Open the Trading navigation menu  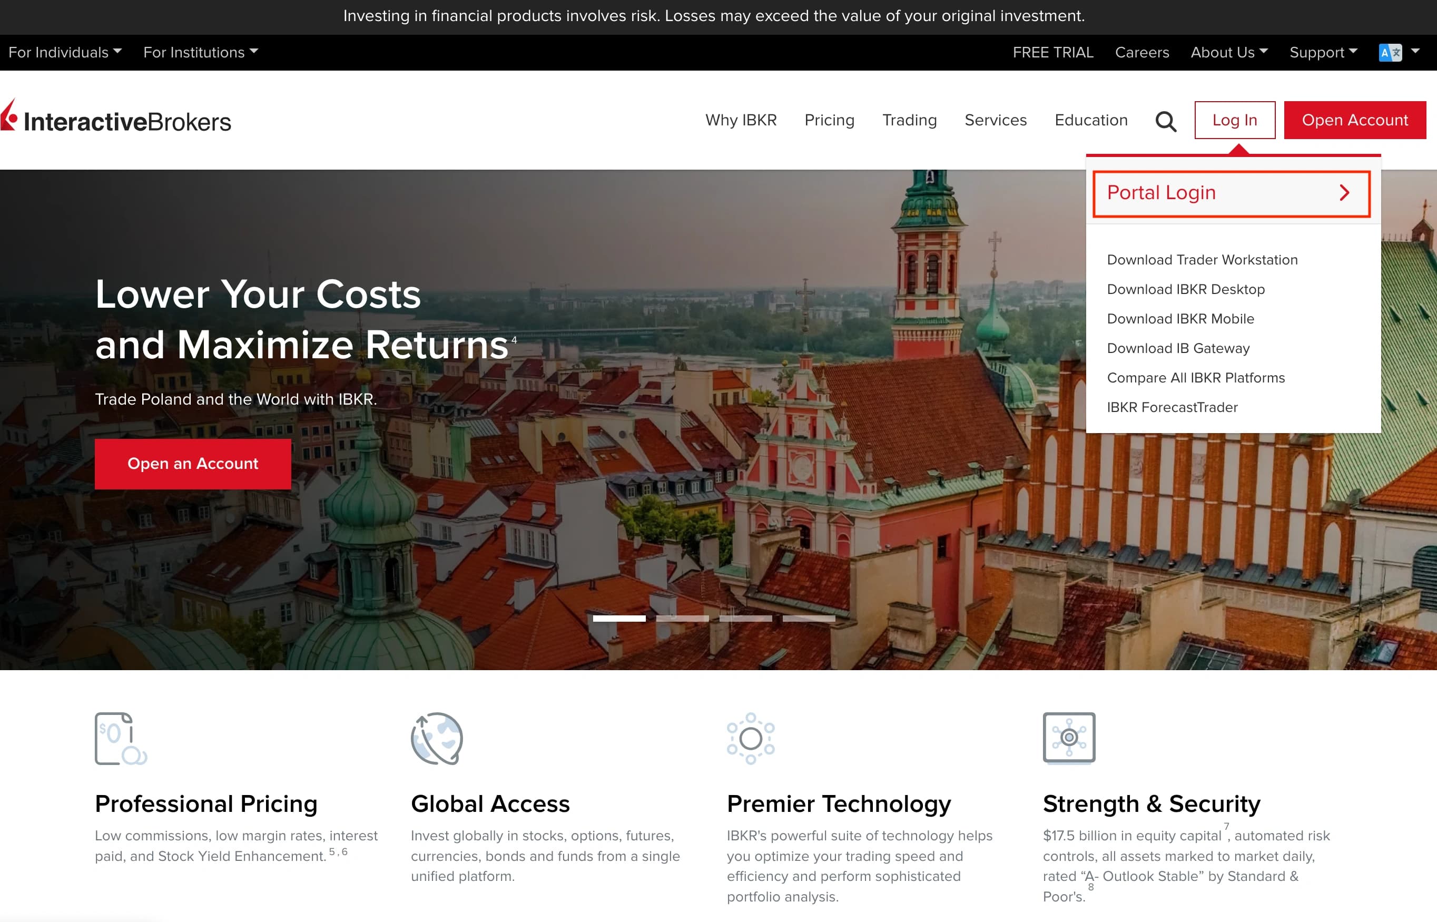(x=909, y=120)
